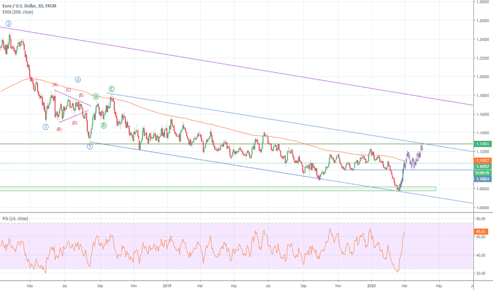
Task: Click the green circled A wave label
Action: [x=96, y=96]
